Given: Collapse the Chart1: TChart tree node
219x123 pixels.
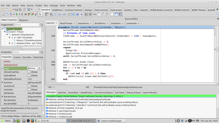Looking at the screenshot, I should [5, 32].
